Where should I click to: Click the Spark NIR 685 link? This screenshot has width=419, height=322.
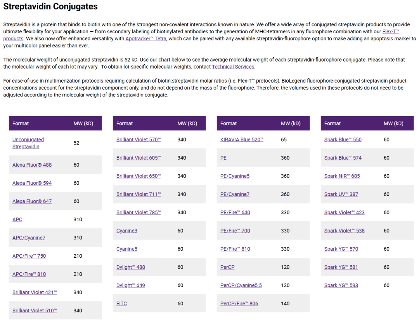pyautogui.click(x=342, y=176)
